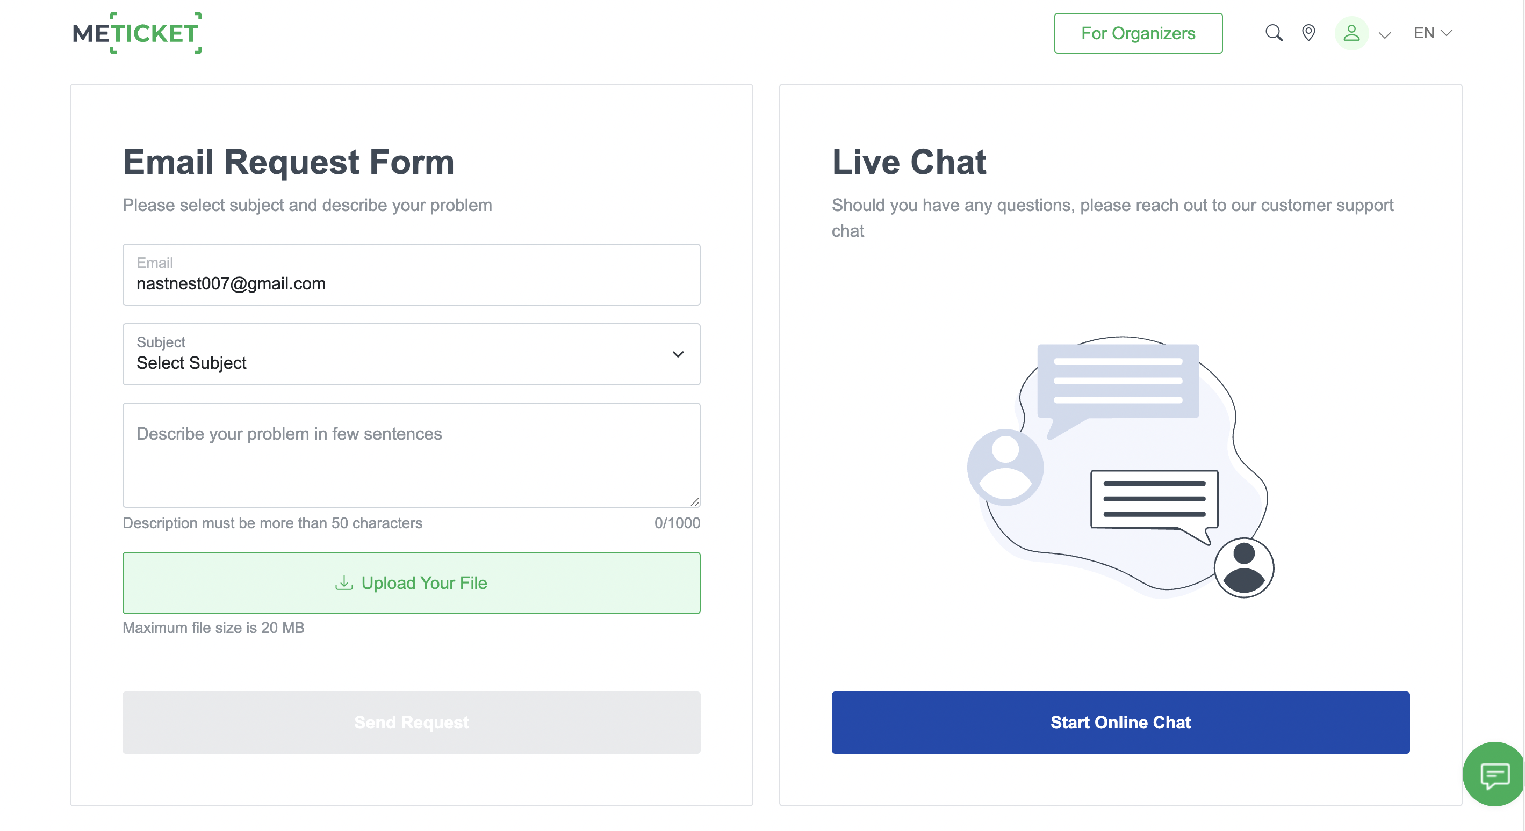Click the 0/1000 character counter

[x=677, y=523]
